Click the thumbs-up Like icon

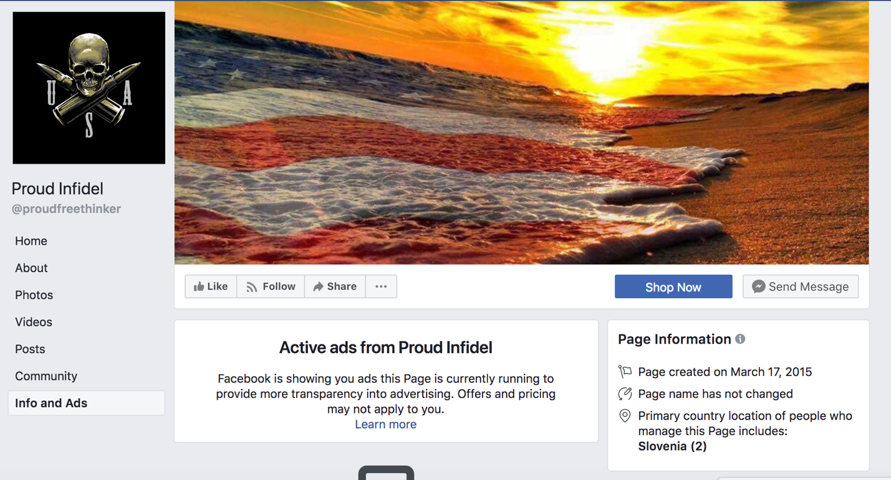pos(199,286)
